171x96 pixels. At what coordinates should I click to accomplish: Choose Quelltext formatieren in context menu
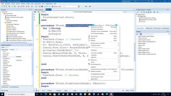pos(96,71)
